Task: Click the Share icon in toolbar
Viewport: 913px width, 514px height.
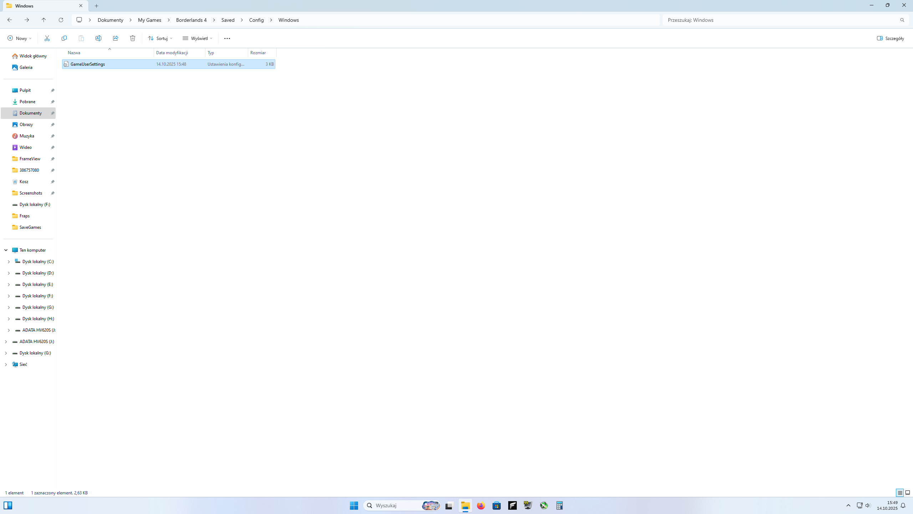Action: tap(116, 38)
